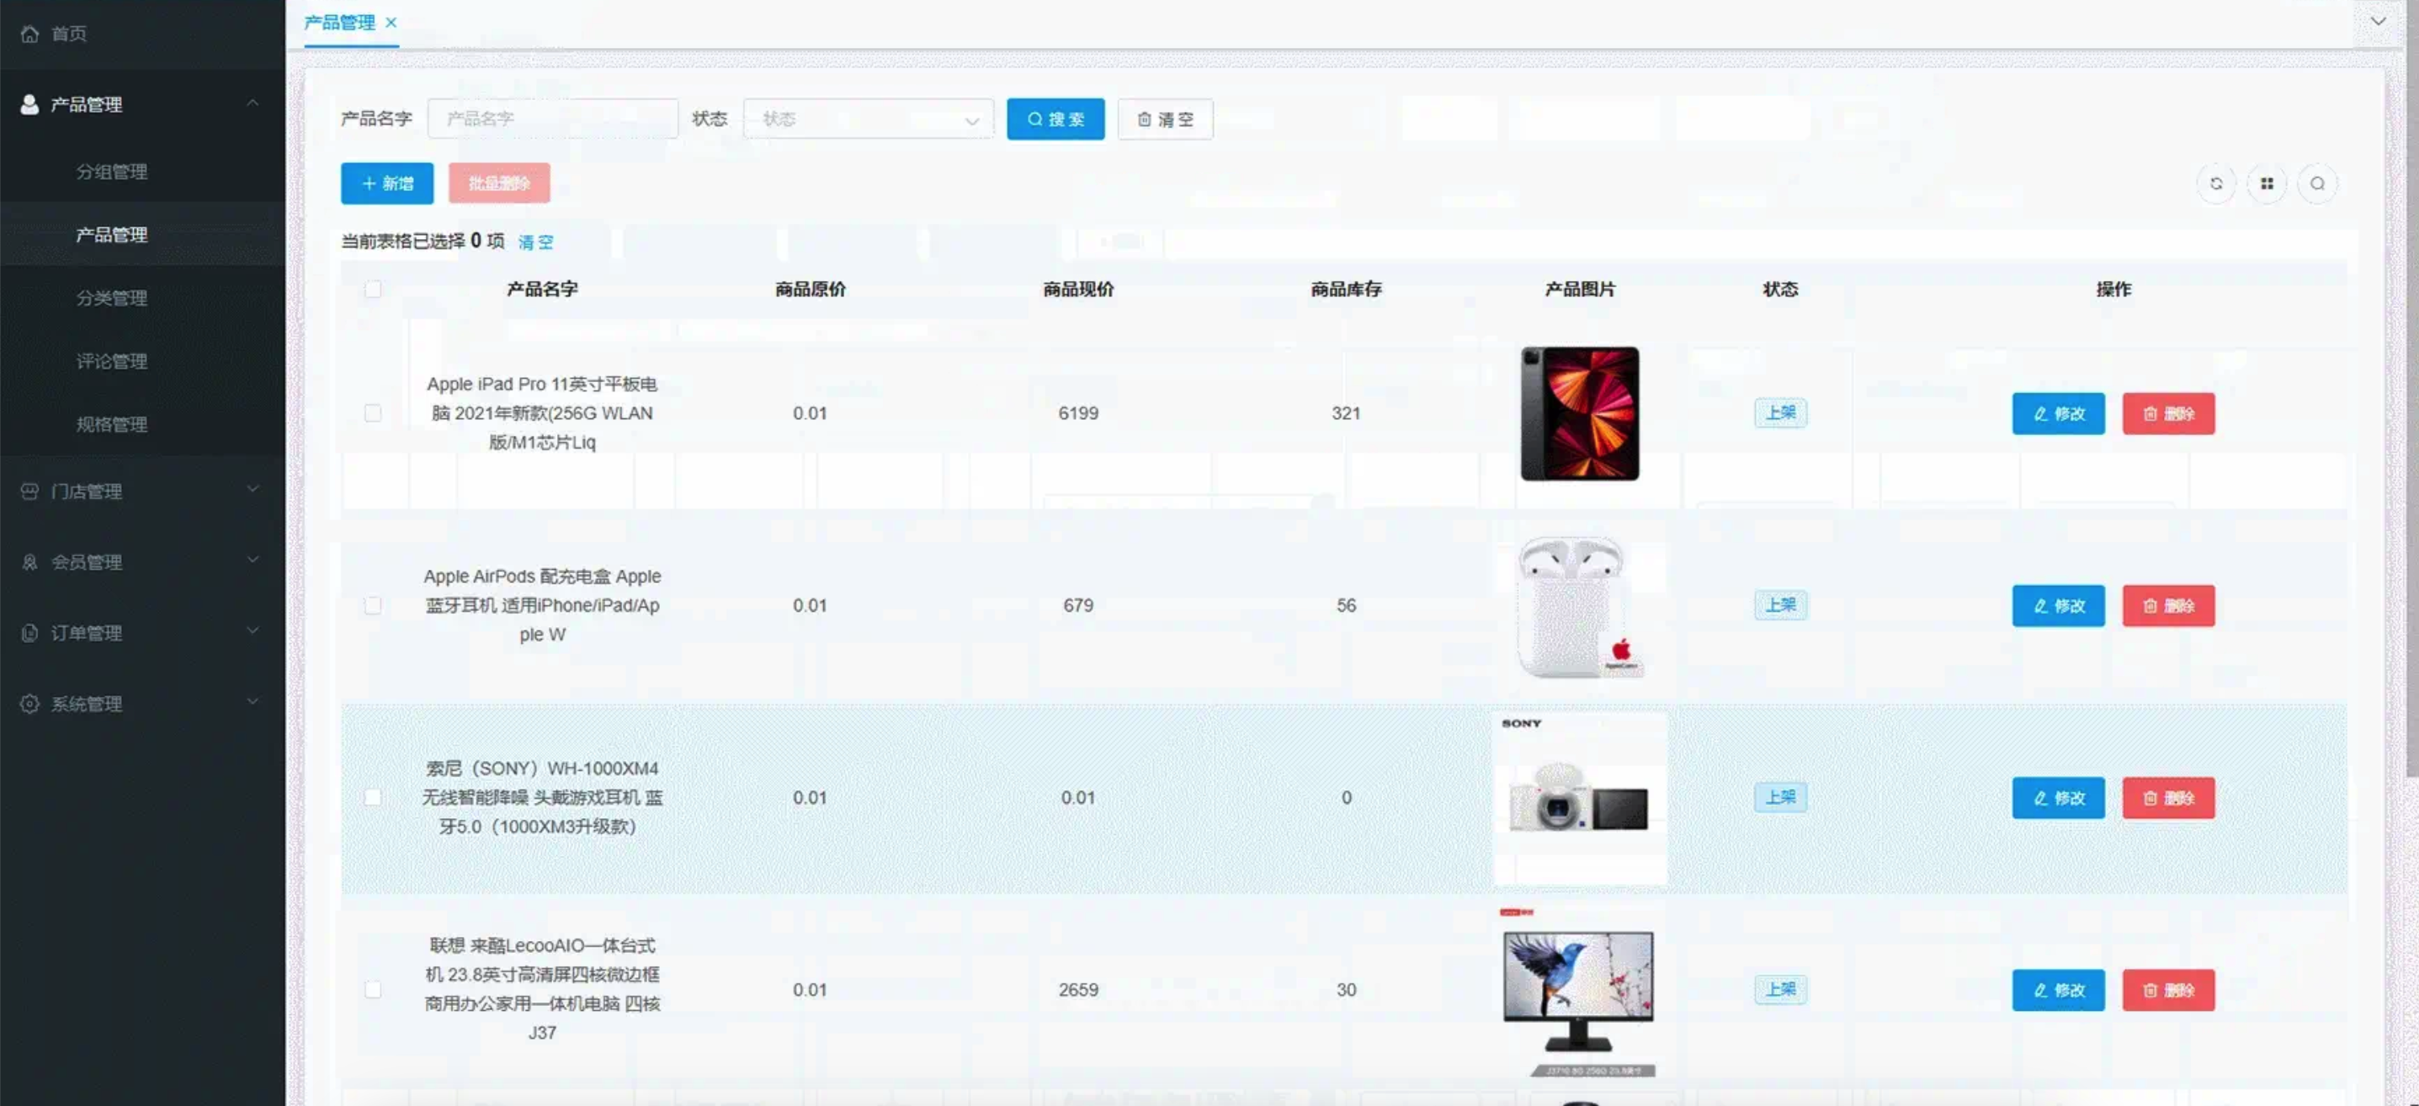Viewport: 2419px width, 1106px height.
Task: Edit the SONY WH-1000XM4 row
Action: [2059, 798]
